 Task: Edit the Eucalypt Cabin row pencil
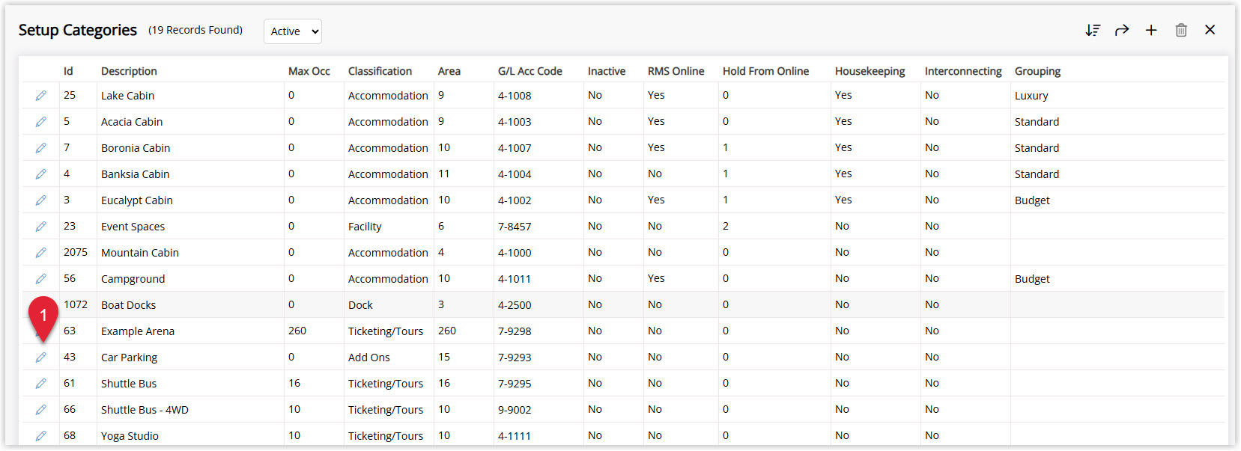coord(41,200)
